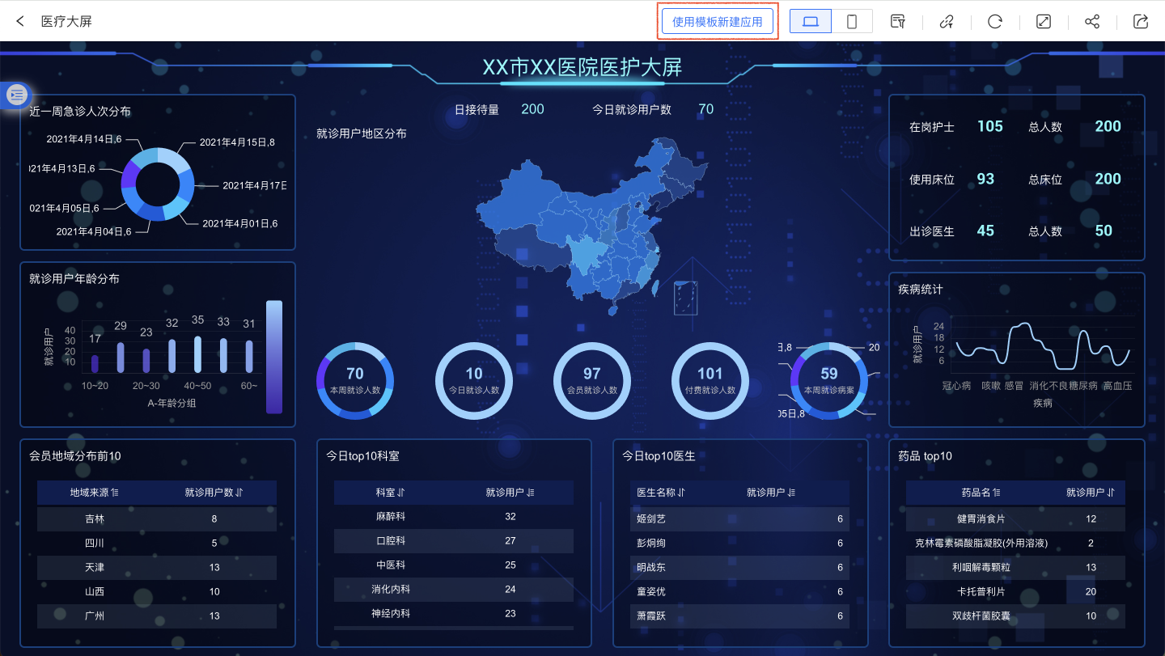This screenshot has width=1165, height=656.
Task: Switch to desktop (laptop) preview mode
Action: (810, 22)
